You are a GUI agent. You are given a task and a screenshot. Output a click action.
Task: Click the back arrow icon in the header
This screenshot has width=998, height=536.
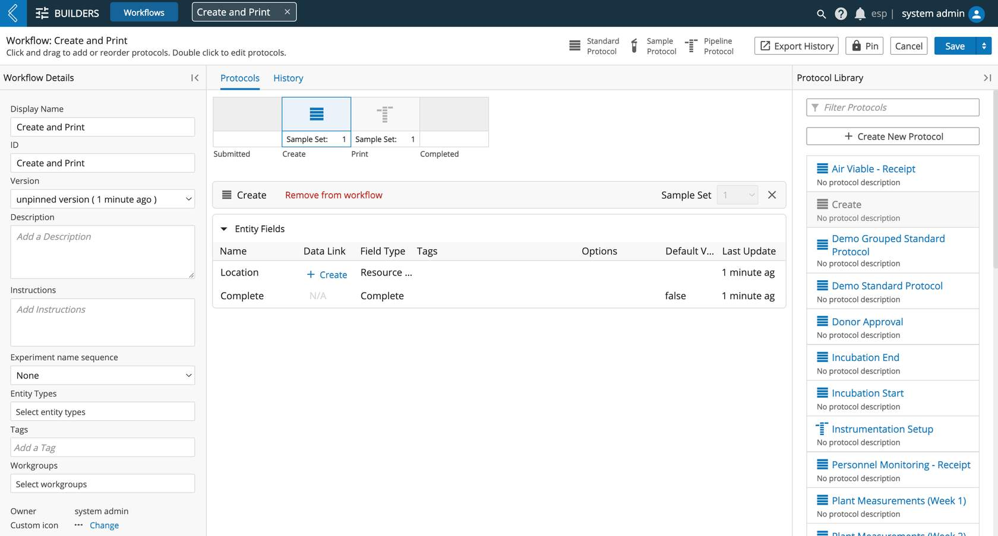click(x=13, y=13)
